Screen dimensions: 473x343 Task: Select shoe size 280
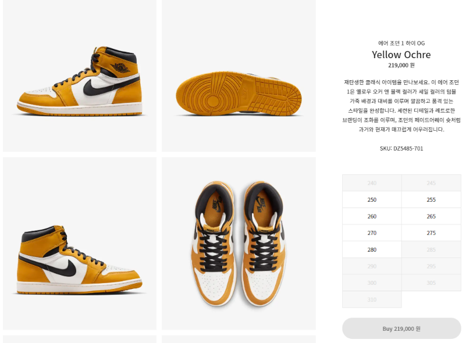[x=372, y=249]
